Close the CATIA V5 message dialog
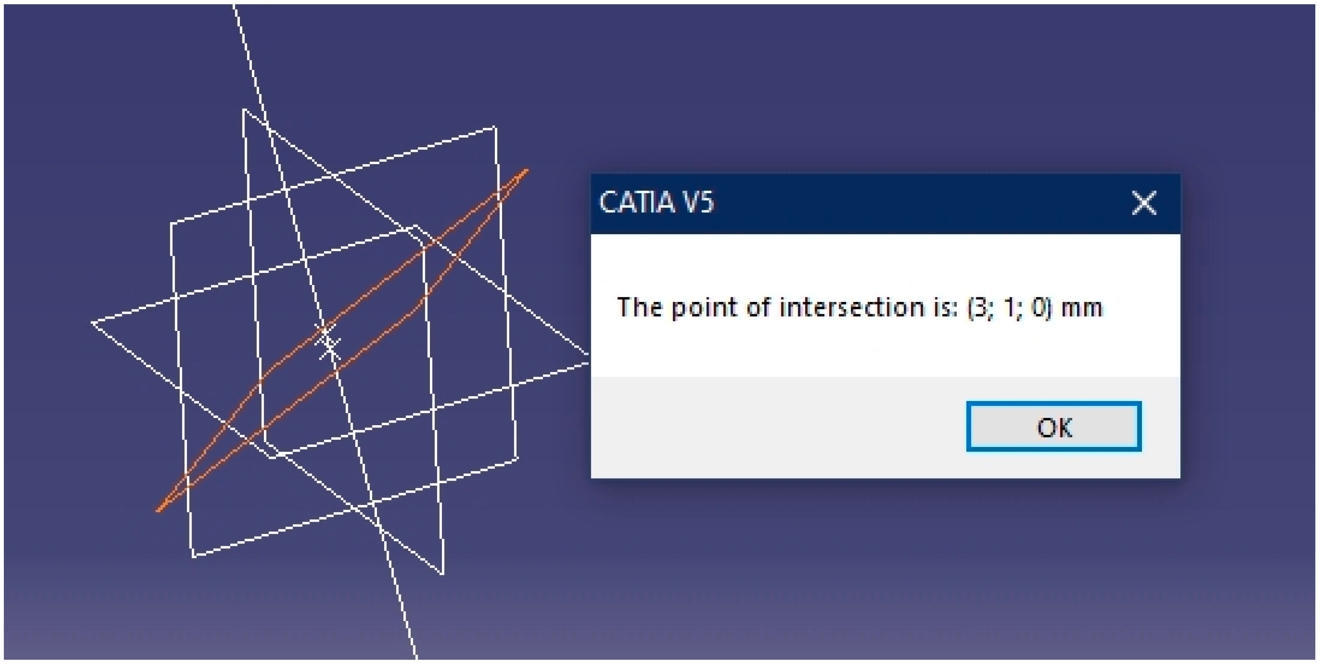The width and height of the screenshot is (1323, 667). pyautogui.click(x=1144, y=203)
